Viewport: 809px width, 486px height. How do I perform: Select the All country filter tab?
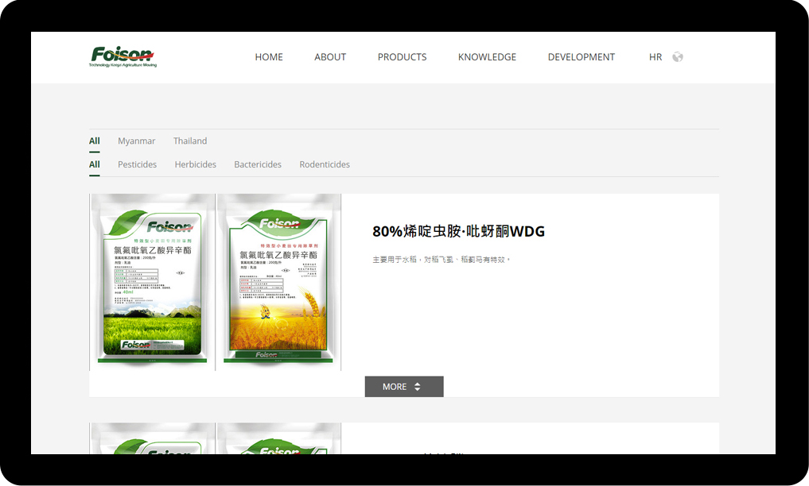(x=95, y=141)
